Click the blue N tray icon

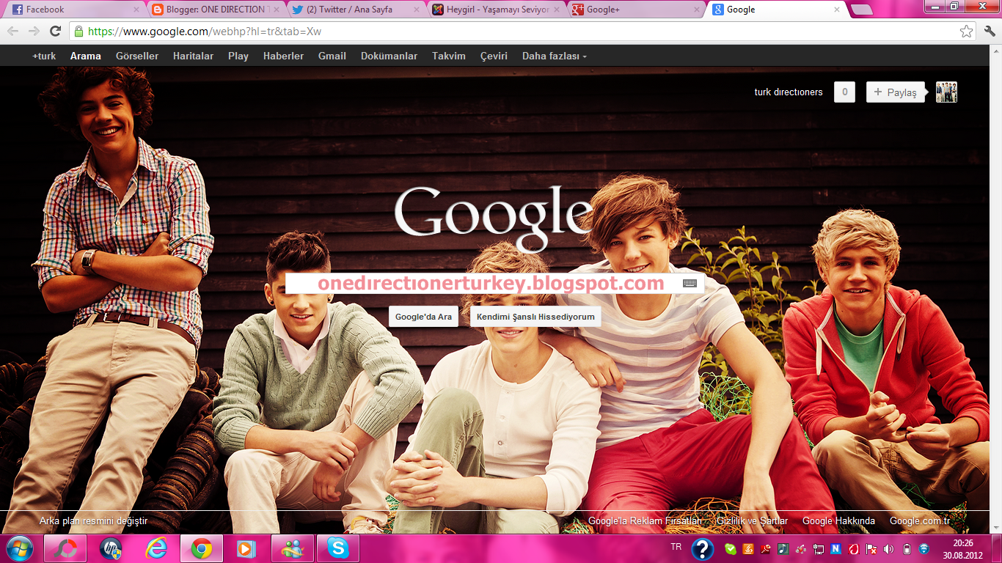tap(835, 548)
